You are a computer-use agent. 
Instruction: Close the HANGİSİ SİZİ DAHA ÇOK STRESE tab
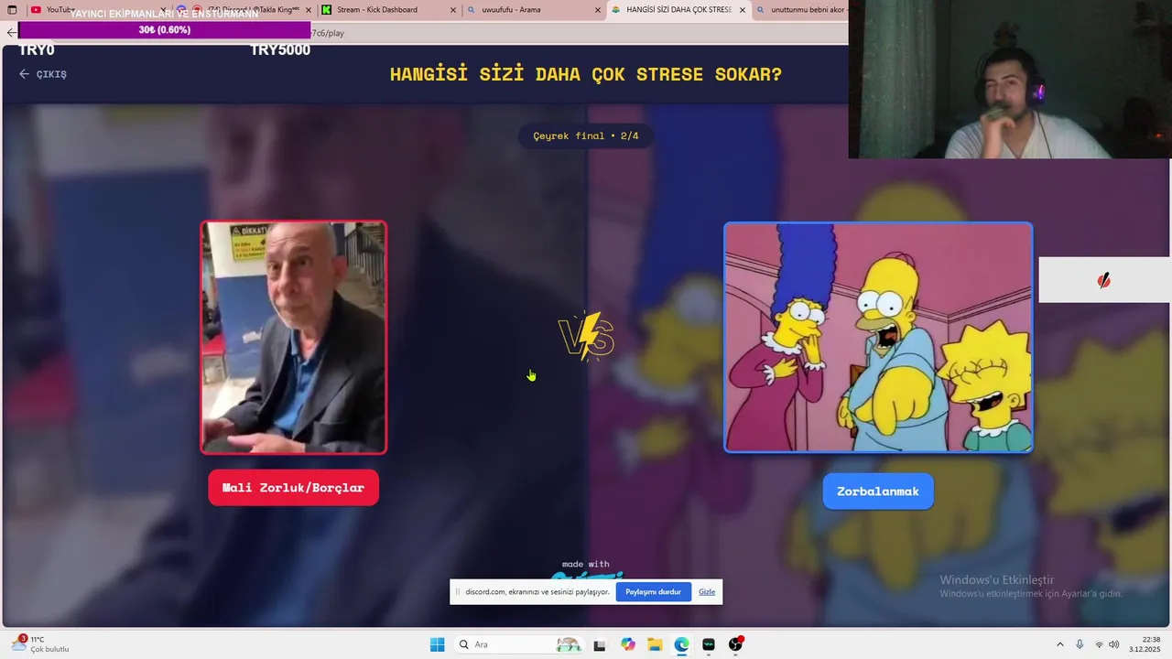point(742,10)
